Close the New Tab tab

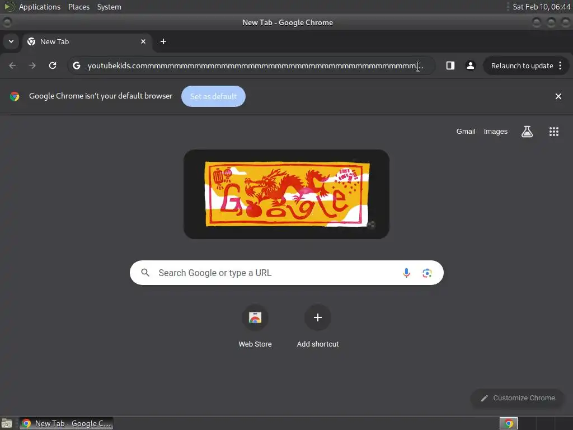[143, 41]
